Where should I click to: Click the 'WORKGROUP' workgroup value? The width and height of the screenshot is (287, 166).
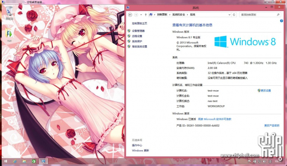[216, 106]
